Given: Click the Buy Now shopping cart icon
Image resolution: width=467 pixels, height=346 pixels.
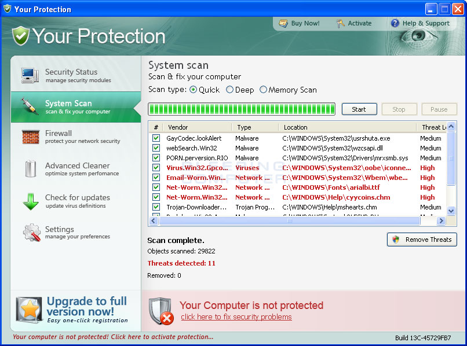Looking at the screenshot, I should 284,23.
